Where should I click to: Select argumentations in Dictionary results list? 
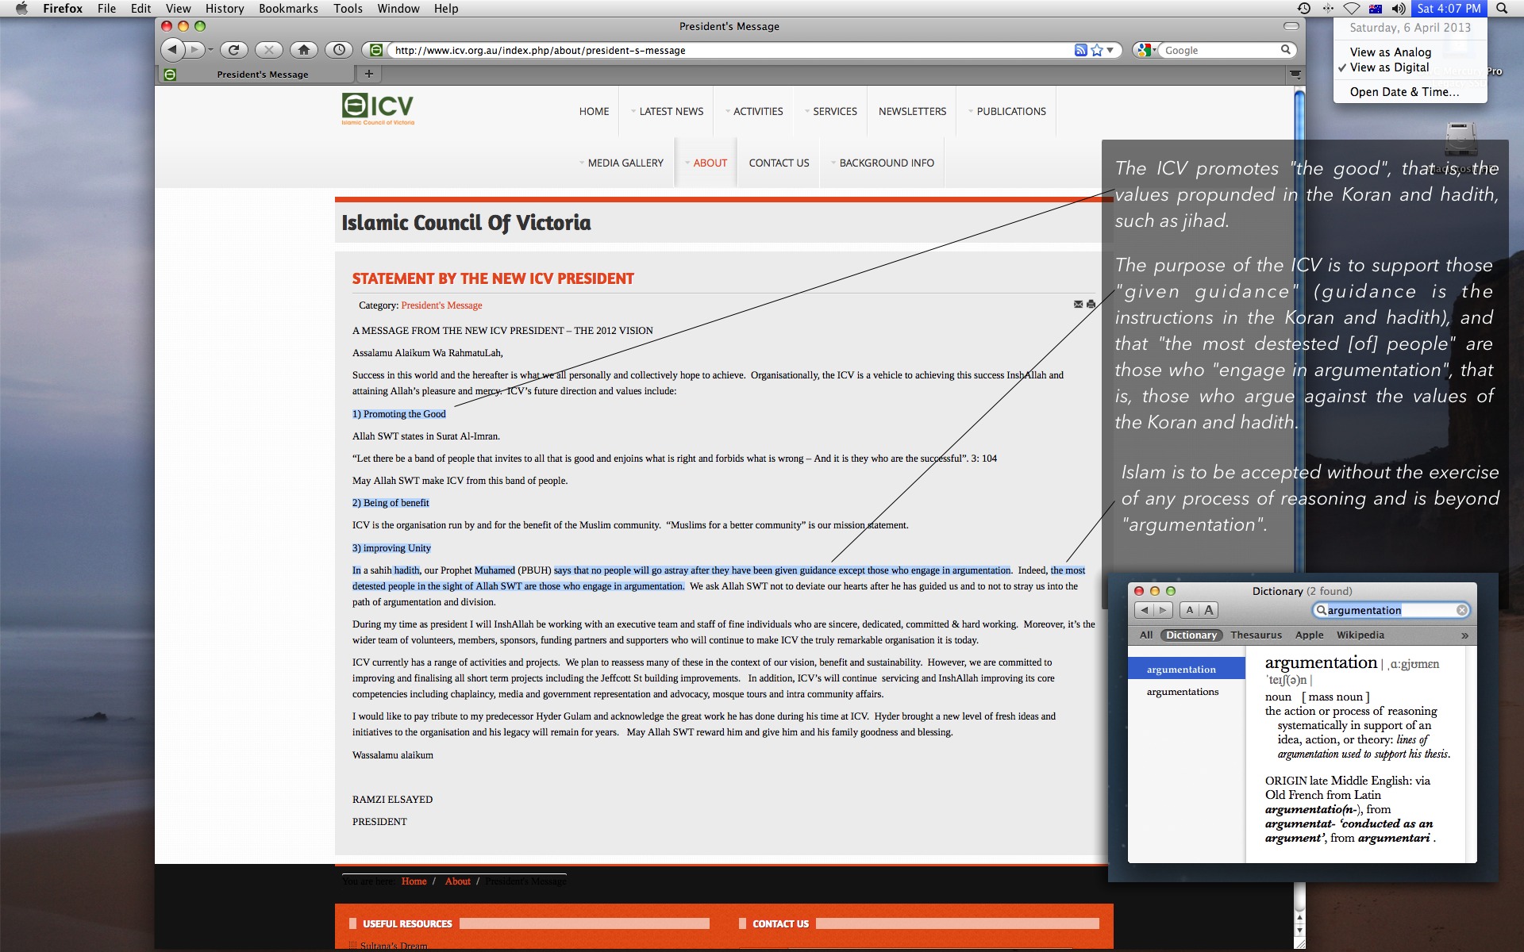click(1182, 692)
